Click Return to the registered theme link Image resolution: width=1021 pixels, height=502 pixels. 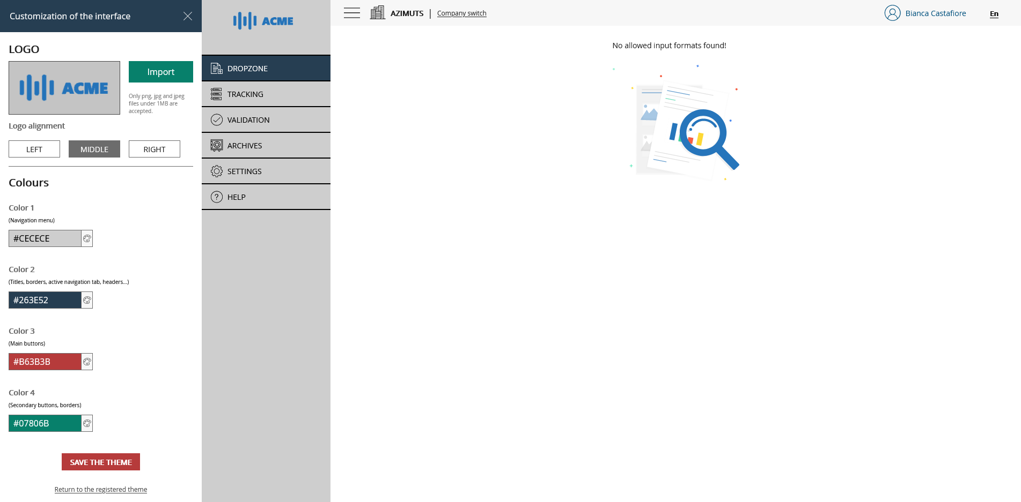(x=100, y=489)
